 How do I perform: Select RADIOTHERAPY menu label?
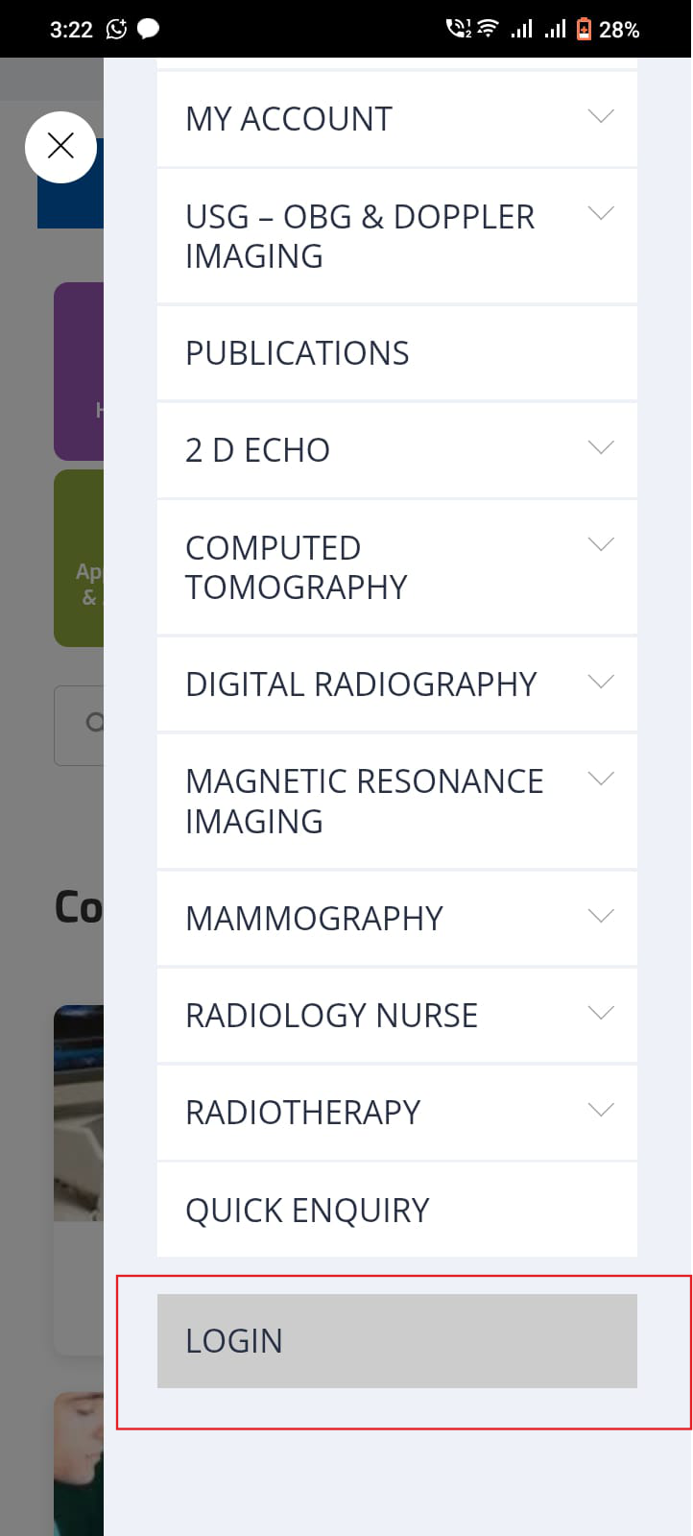pos(303,1113)
